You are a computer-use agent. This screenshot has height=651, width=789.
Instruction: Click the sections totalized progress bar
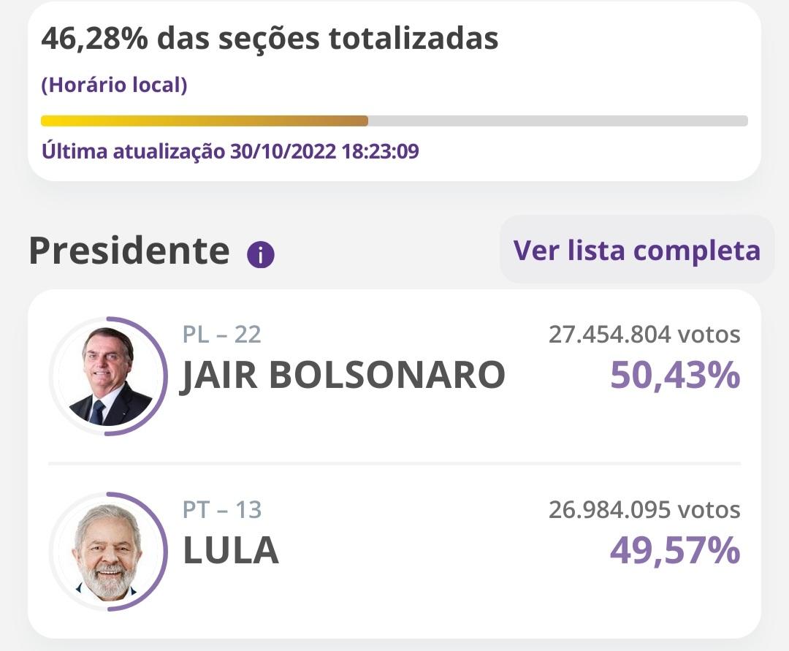point(394,121)
